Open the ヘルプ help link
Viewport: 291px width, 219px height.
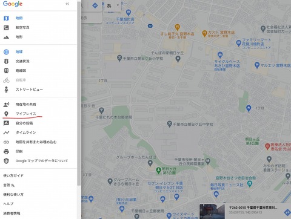pyautogui.click(x=8, y=204)
